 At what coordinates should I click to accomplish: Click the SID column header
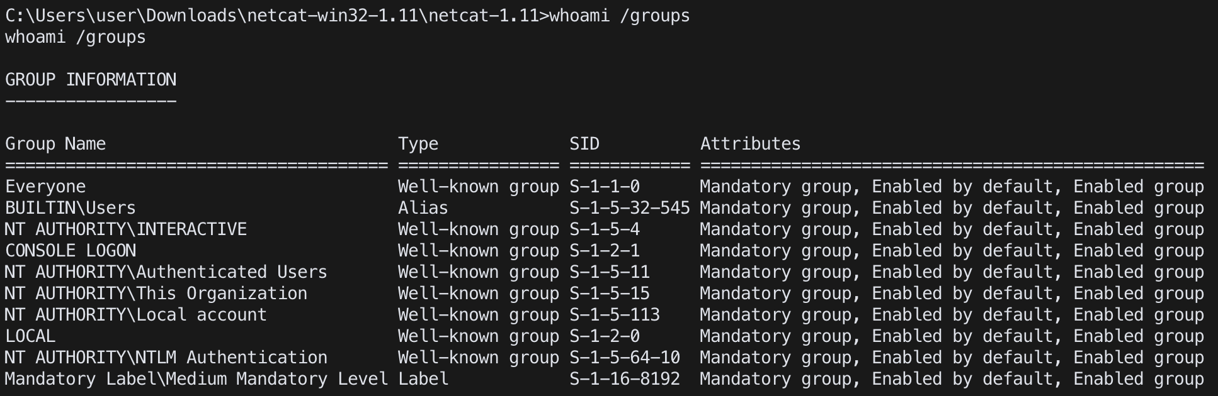coord(584,144)
